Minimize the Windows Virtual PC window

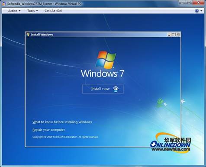[x=182, y=2]
